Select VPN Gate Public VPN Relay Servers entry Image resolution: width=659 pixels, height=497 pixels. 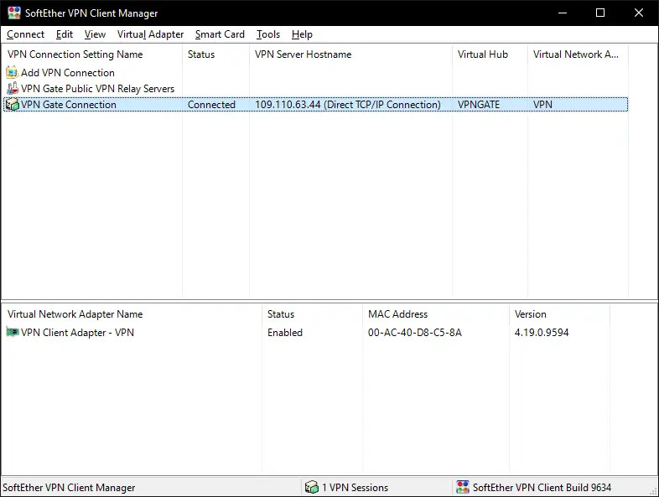(x=97, y=89)
